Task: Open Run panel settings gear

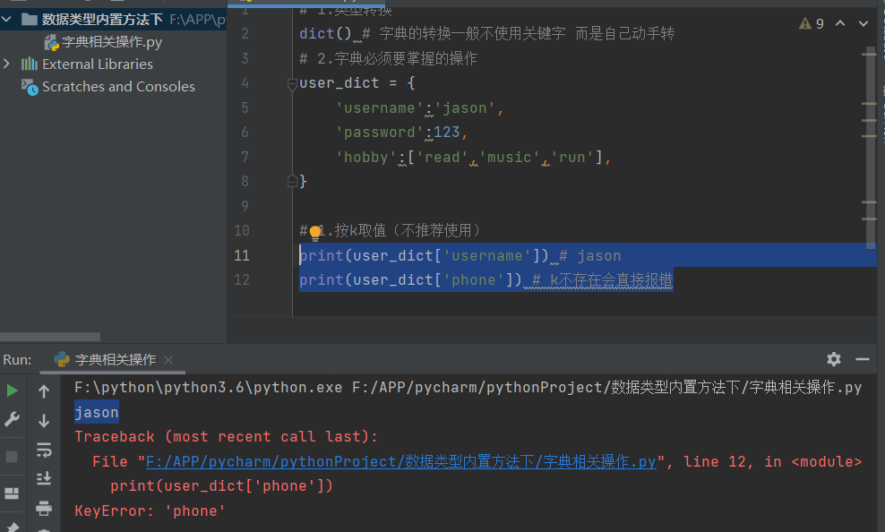Action: click(x=834, y=359)
